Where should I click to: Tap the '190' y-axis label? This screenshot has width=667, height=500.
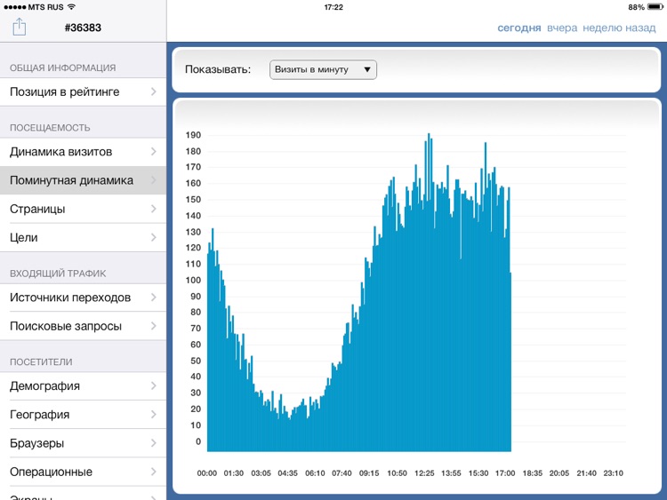(x=193, y=135)
